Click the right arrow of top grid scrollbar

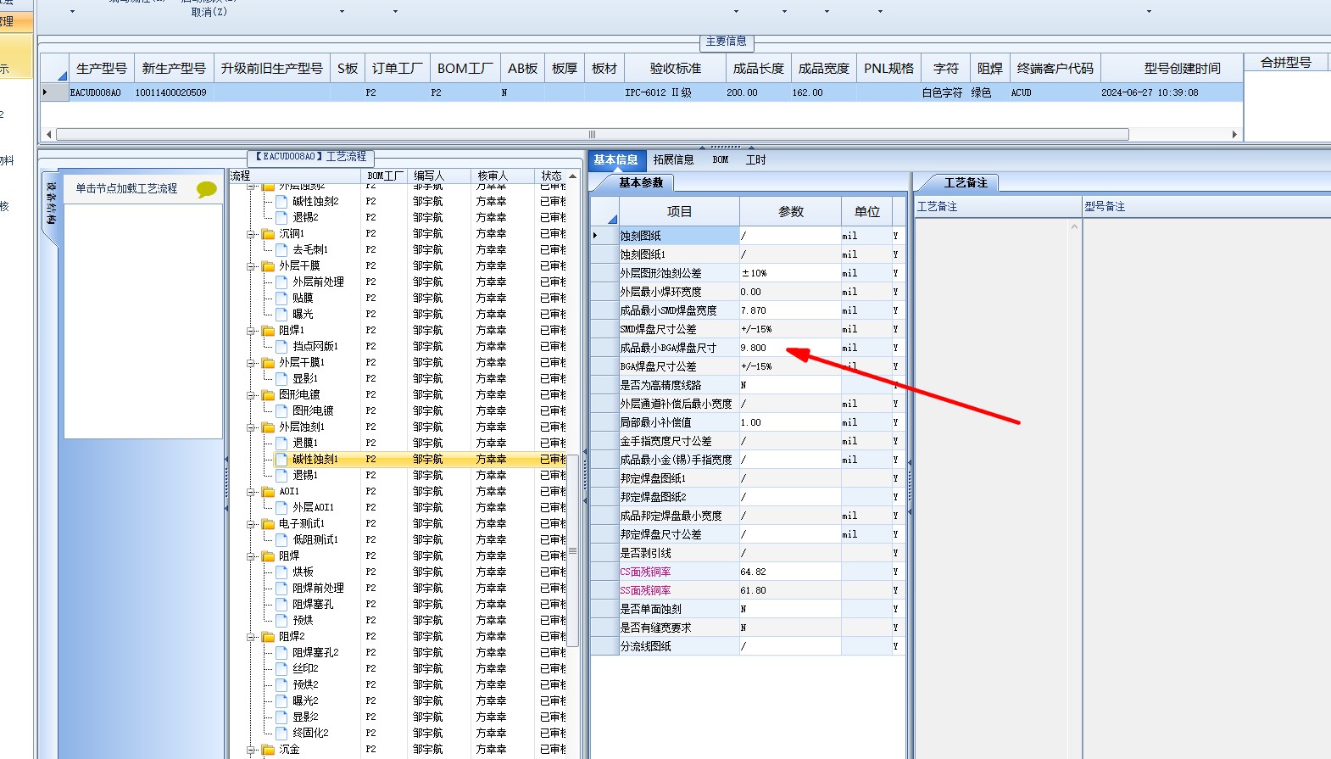1234,134
